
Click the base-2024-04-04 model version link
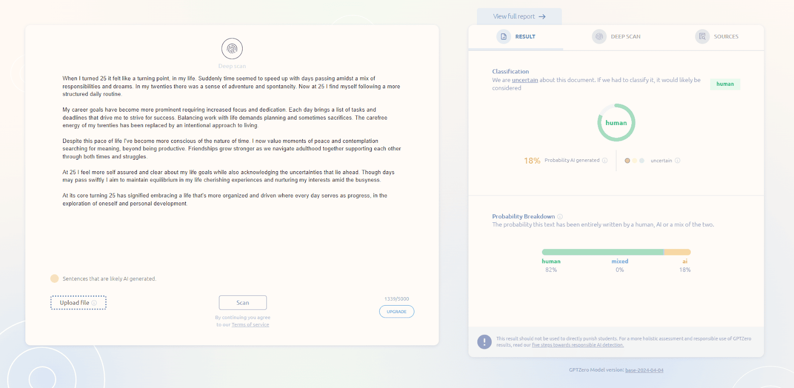[x=644, y=370]
